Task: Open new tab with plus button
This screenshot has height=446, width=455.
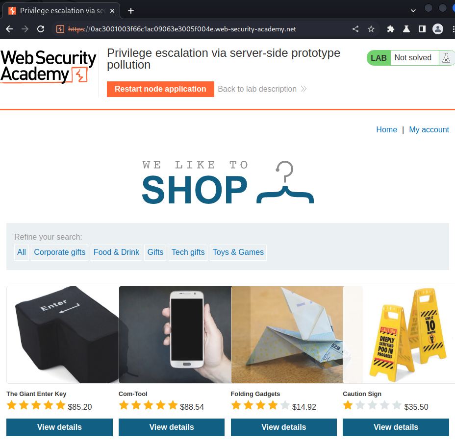Action: point(131,11)
